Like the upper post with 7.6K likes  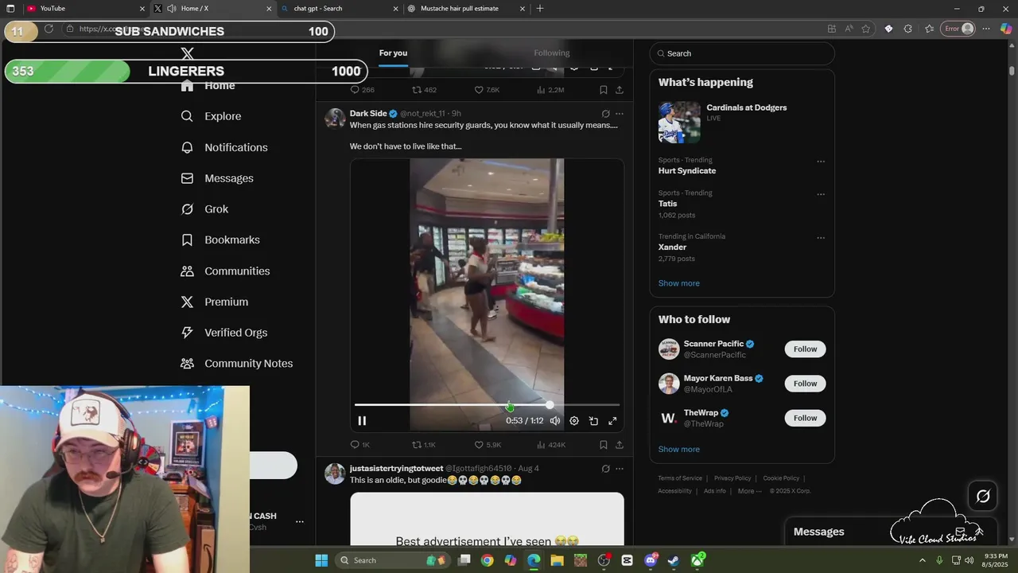(x=487, y=90)
